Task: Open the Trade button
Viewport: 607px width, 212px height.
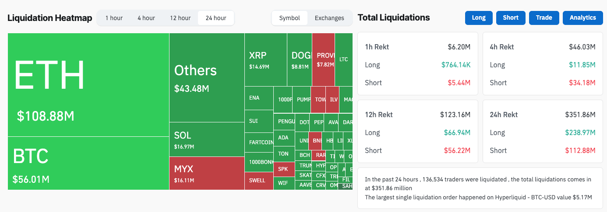Action: tap(544, 17)
